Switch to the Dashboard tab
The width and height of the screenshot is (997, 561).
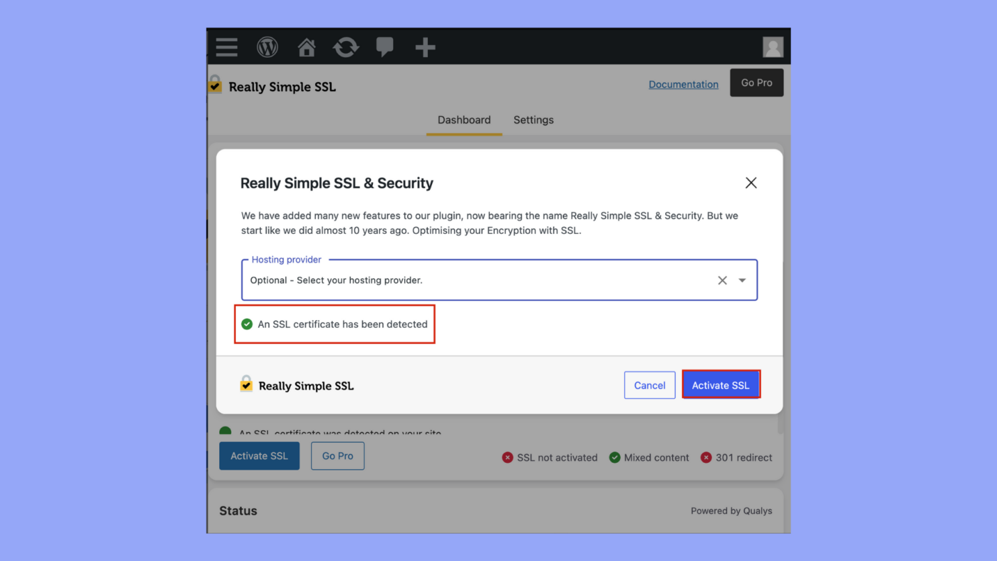pos(464,120)
